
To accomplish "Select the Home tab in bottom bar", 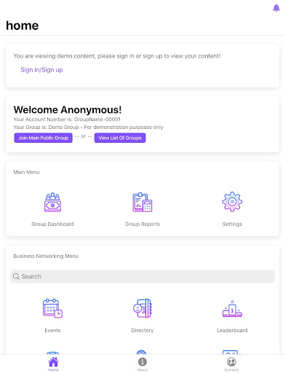I will pyautogui.click(x=53, y=364).
